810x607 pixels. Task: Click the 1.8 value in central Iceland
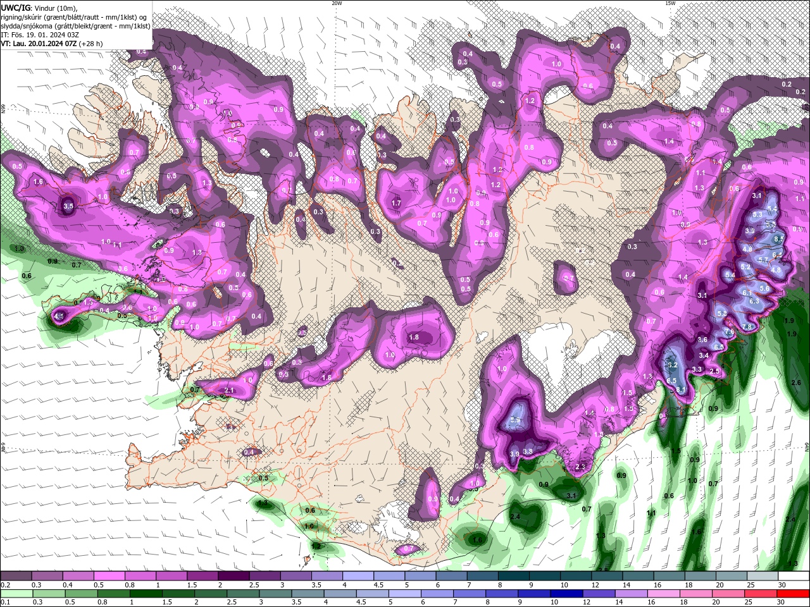coord(414,337)
